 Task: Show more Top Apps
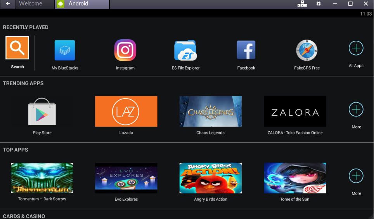point(356,176)
